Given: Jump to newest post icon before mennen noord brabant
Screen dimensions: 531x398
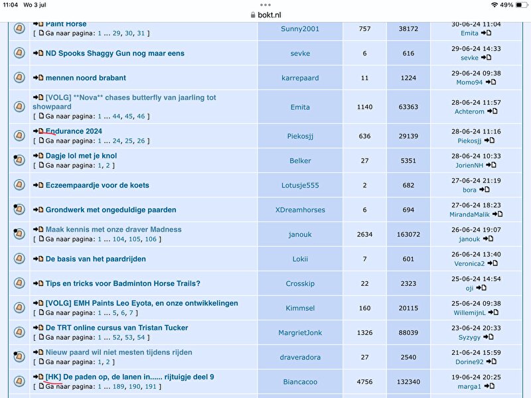Looking at the screenshot, I should (x=38, y=78).
